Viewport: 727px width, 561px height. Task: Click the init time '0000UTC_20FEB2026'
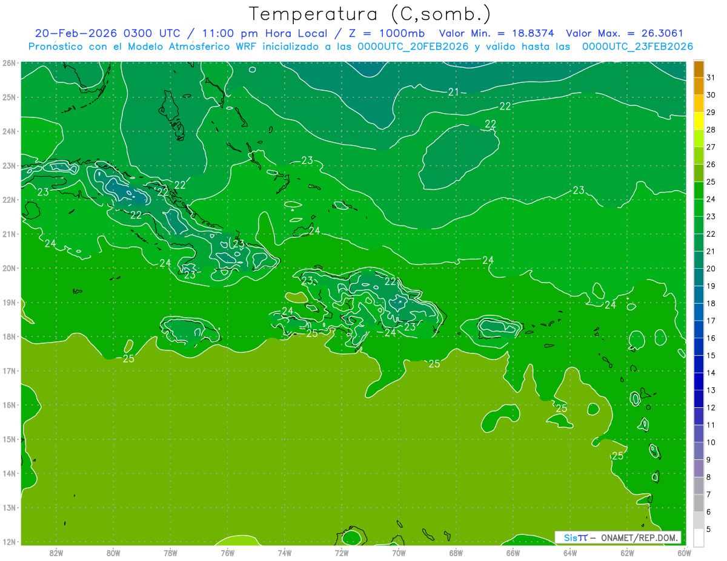[413, 47]
